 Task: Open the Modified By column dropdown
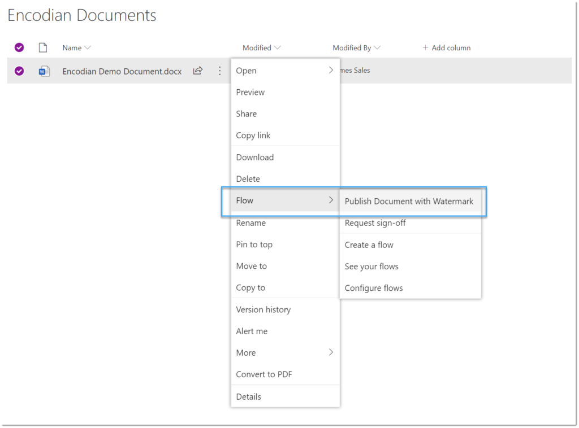click(x=377, y=47)
